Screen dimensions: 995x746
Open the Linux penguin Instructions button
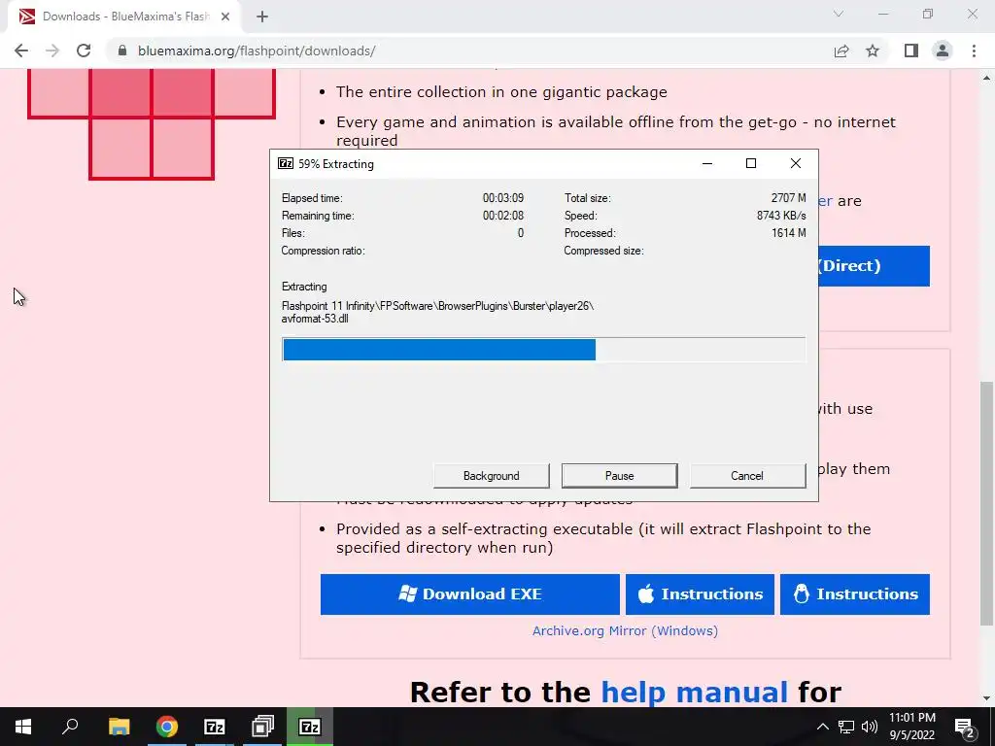tap(855, 594)
